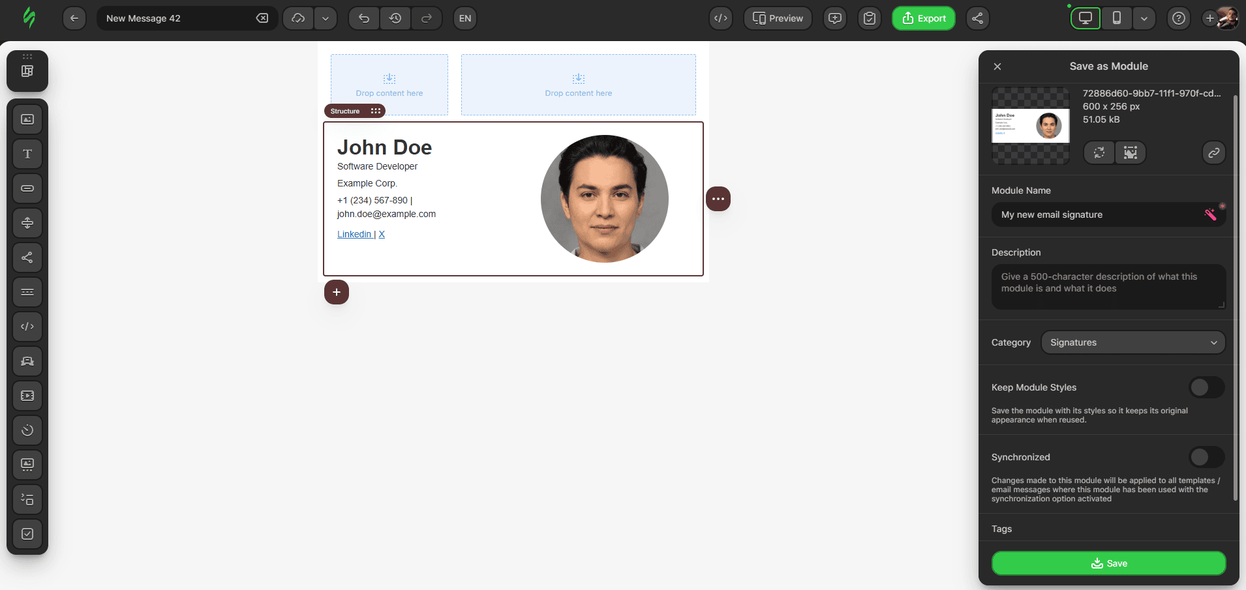Select the profile photo image
The image size is (1246, 590).
pos(605,199)
